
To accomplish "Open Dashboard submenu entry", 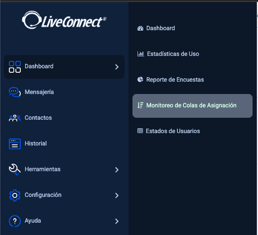I will click(161, 28).
